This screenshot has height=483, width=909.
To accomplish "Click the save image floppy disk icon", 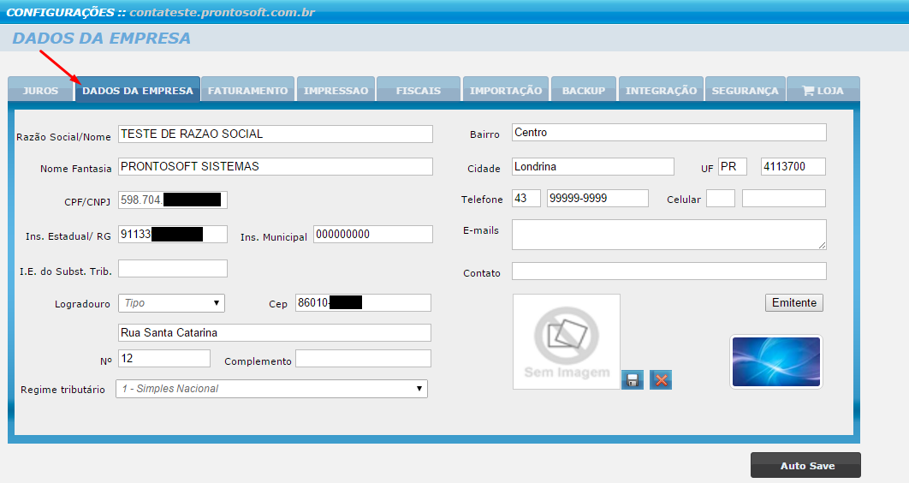I will 633,380.
